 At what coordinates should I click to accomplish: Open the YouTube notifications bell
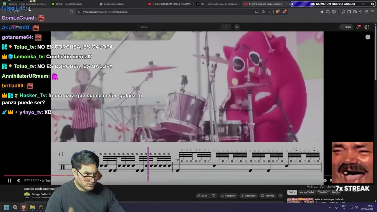[358, 27]
